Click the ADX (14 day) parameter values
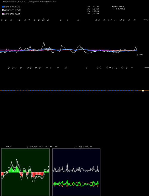Screen dimensions: 149x196 83,147
